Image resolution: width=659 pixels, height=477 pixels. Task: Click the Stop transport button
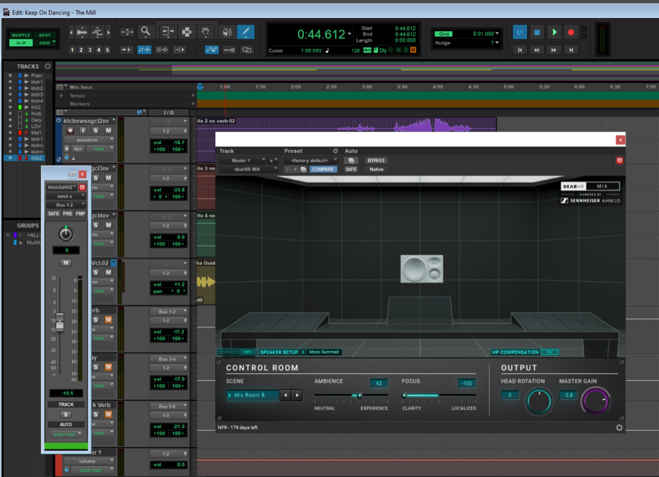coord(537,32)
